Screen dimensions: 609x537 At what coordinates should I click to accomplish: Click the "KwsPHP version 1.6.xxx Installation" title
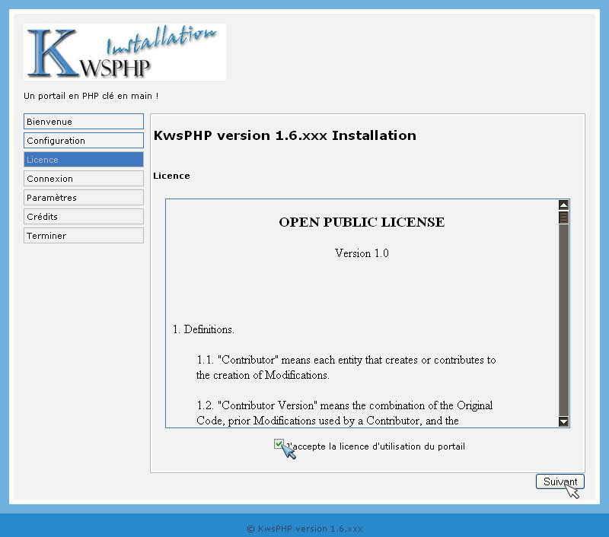tap(285, 135)
